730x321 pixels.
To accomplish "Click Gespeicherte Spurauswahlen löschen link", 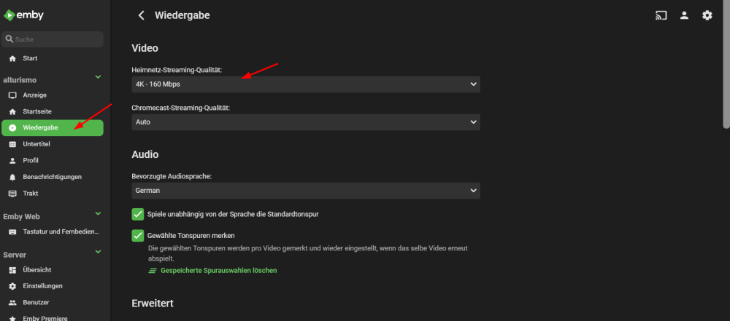I will point(219,270).
